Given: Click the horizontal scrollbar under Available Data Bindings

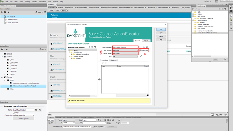Looking at the screenshot, I should (x=82, y=96).
